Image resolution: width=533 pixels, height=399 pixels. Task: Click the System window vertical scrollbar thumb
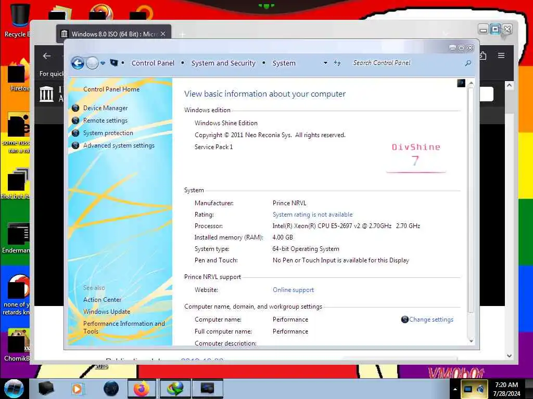pyautogui.click(x=471, y=200)
